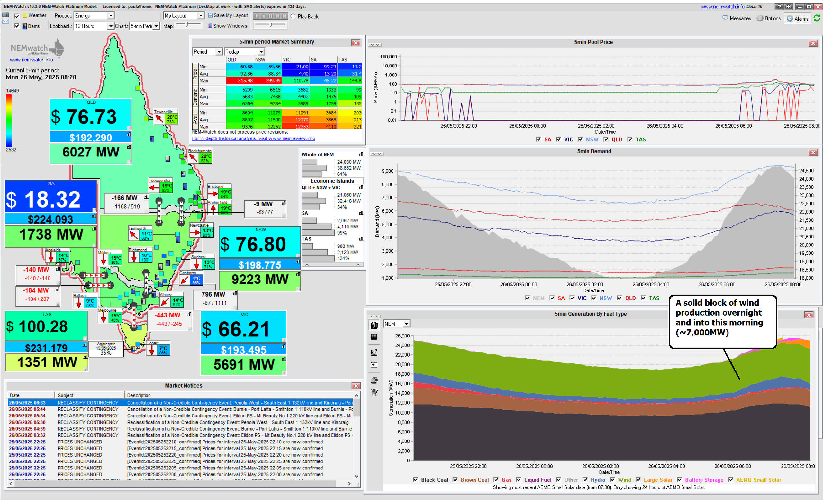Open the Alarms clock button
This screenshot has width=823, height=500.
(x=797, y=18)
